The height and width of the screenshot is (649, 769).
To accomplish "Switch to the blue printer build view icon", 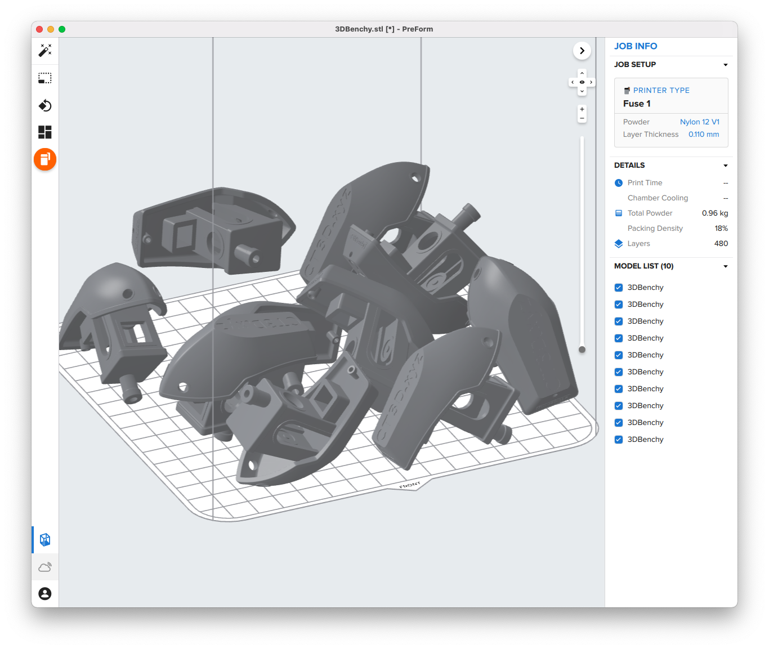I will click(x=45, y=540).
